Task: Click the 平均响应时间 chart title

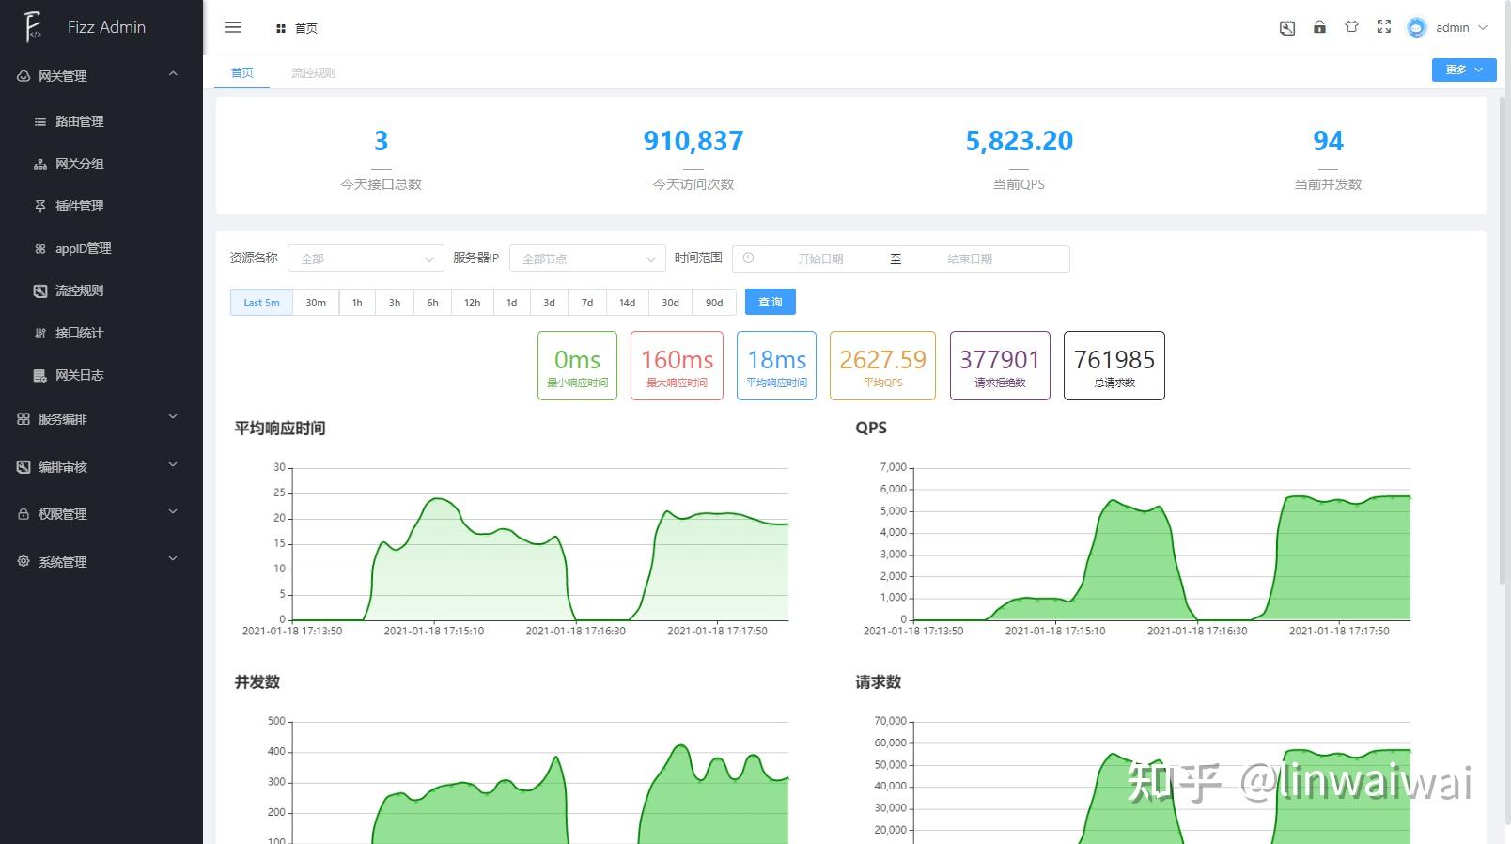Action: click(280, 428)
